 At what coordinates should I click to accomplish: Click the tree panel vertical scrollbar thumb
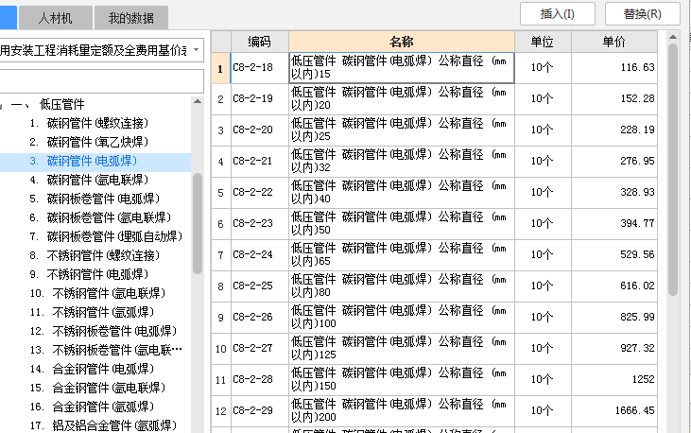pyautogui.click(x=198, y=223)
